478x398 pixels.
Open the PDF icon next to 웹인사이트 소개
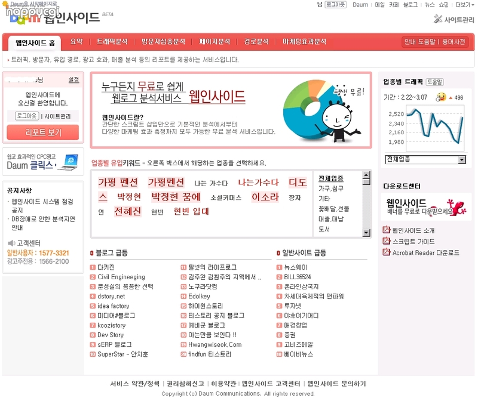(x=386, y=230)
